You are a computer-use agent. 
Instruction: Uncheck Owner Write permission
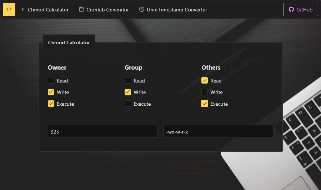click(51, 92)
